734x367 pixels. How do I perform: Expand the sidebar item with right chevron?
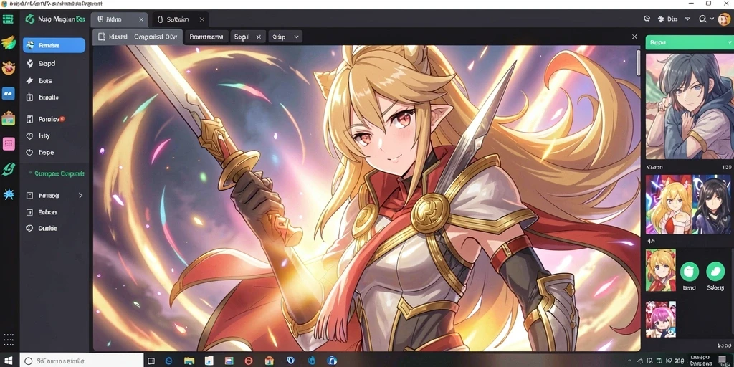(x=54, y=195)
